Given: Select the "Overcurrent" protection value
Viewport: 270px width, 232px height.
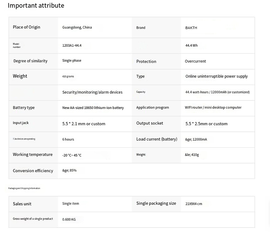Looking at the screenshot, I should [195, 61].
